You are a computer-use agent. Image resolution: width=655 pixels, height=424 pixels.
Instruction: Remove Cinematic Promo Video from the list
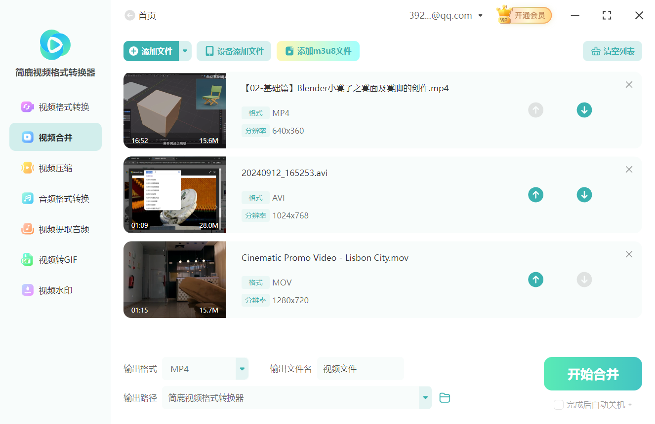[629, 254]
